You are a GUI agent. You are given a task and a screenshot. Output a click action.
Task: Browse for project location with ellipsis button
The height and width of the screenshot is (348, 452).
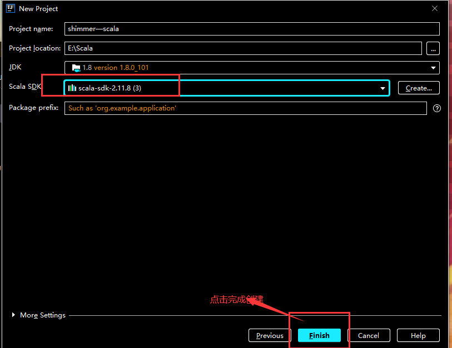[x=433, y=48]
